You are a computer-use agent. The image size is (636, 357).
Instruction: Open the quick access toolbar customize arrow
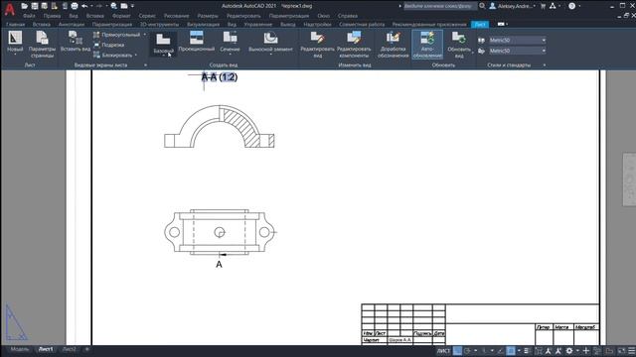(x=132, y=6)
